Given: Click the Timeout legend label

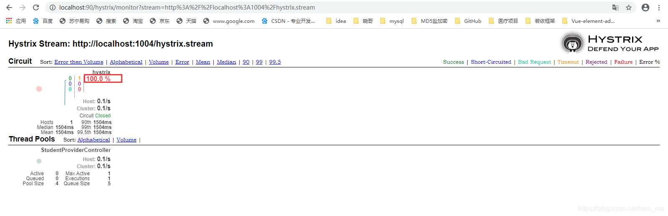Looking at the screenshot, I should pos(568,62).
